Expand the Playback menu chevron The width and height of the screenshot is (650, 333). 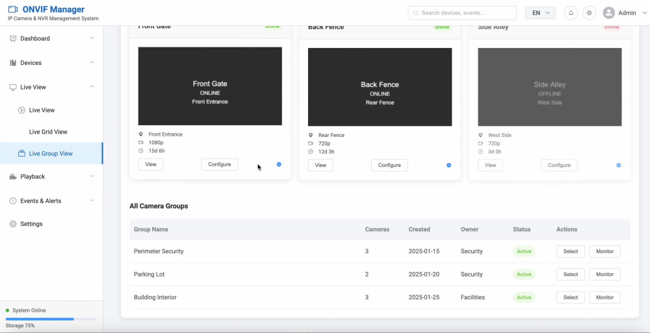point(92,176)
